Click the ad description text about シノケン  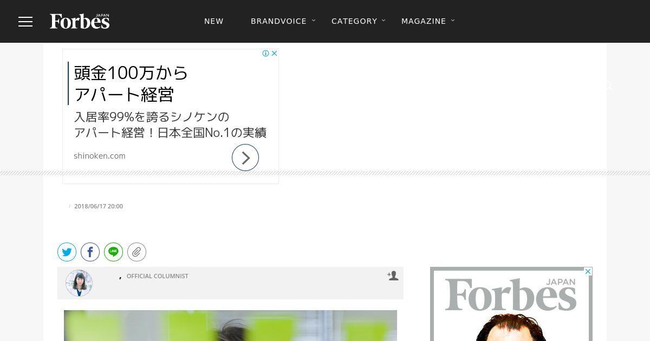click(x=170, y=124)
